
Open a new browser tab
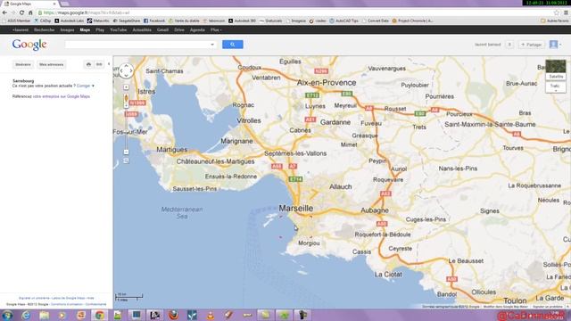coord(65,4)
